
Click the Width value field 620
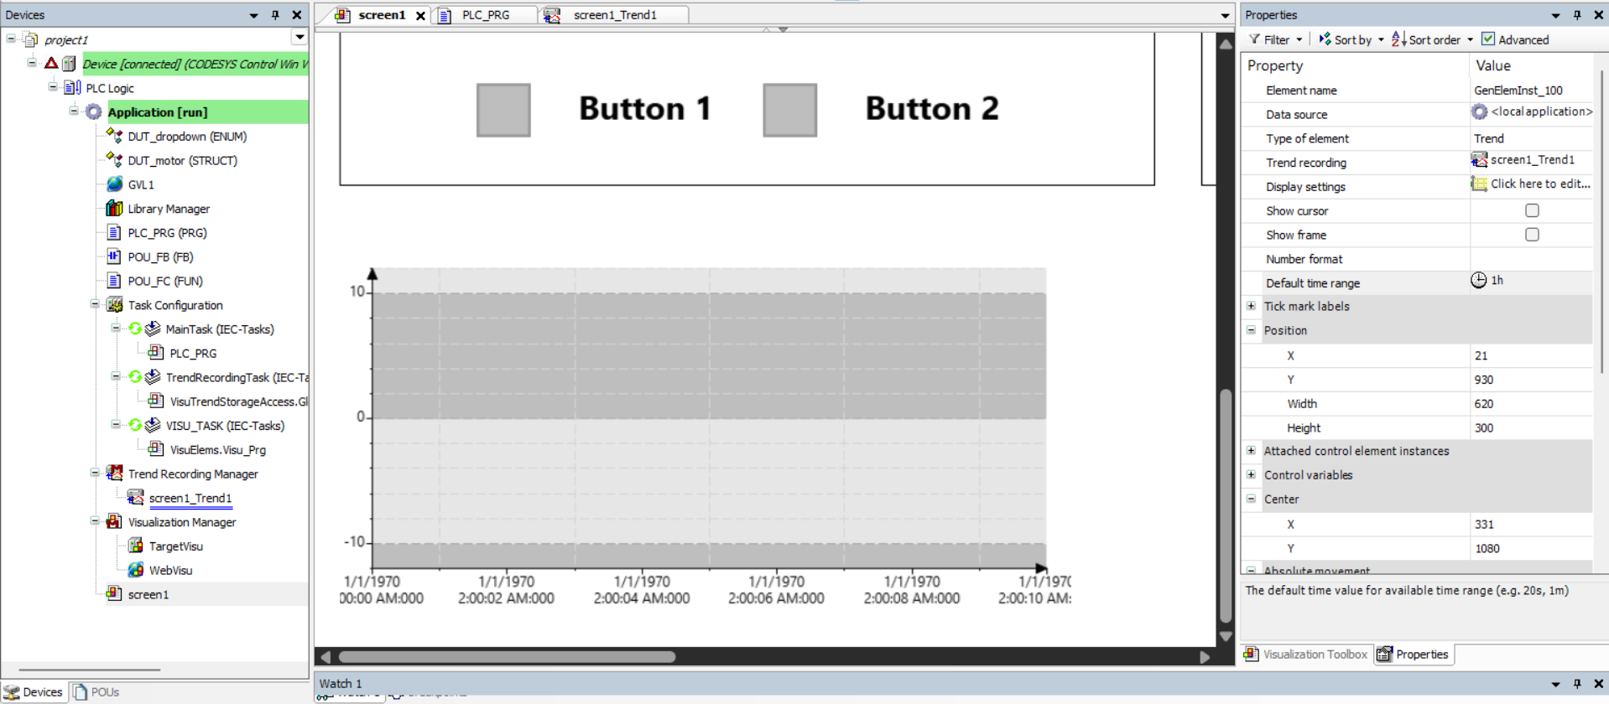(1531, 404)
